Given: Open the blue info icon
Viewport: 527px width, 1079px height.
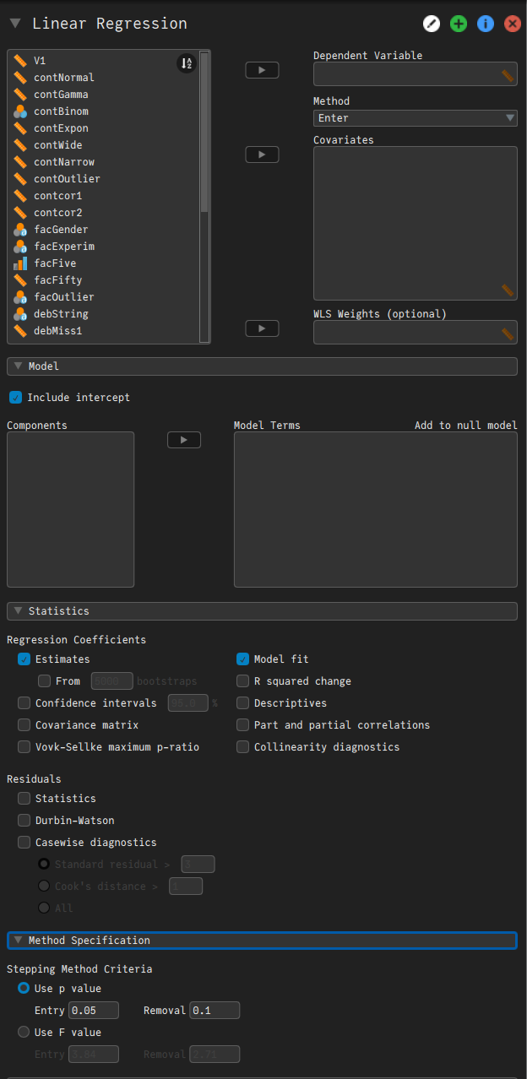Looking at the screenshot, I should coord(486,24).
